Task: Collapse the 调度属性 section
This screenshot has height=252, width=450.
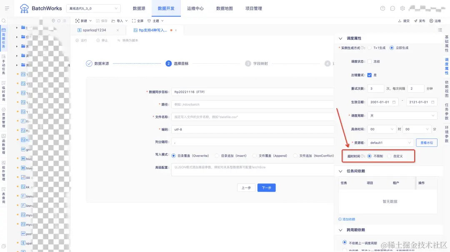Action: (x=340, y=38)
